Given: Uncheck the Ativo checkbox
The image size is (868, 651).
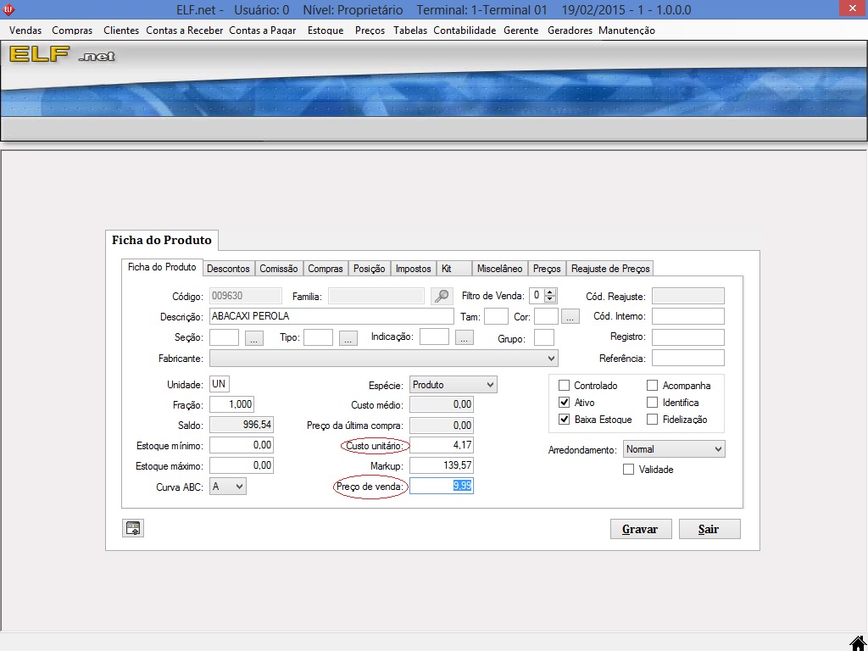Looking at the screenshot, I should pos(564,403).
